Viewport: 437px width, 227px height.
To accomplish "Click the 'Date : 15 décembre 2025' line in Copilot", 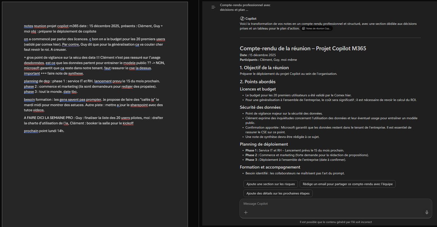I will (x=258, y=55).
